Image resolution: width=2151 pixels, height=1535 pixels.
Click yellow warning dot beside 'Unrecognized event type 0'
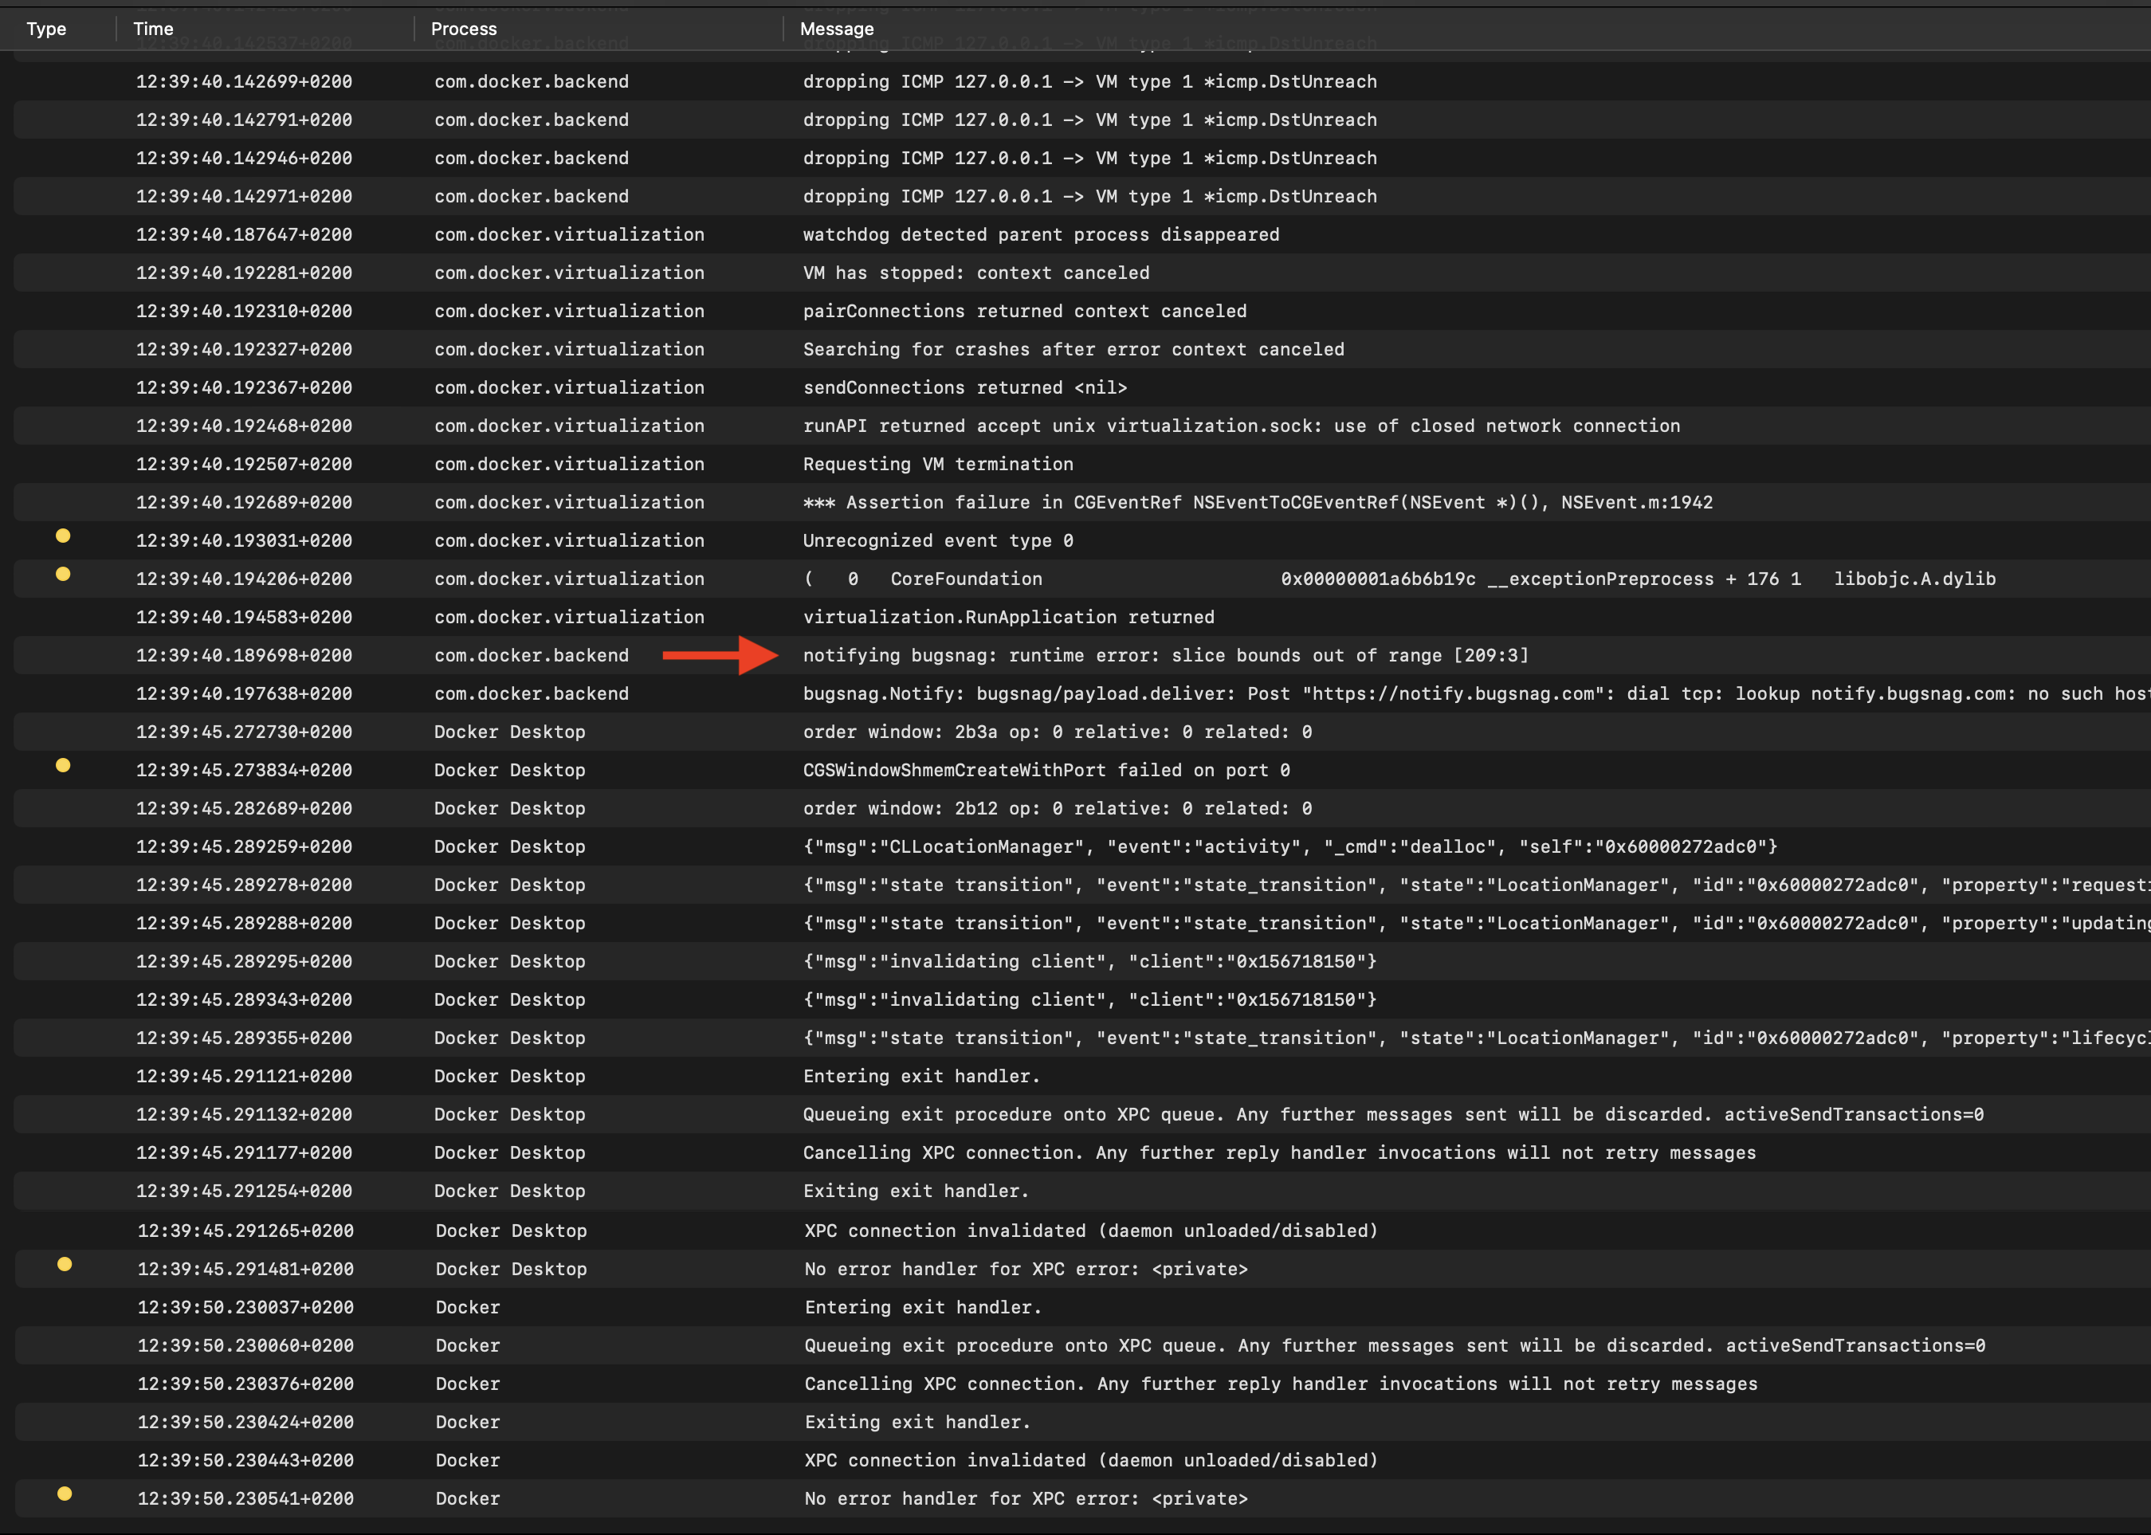(63, 536)
